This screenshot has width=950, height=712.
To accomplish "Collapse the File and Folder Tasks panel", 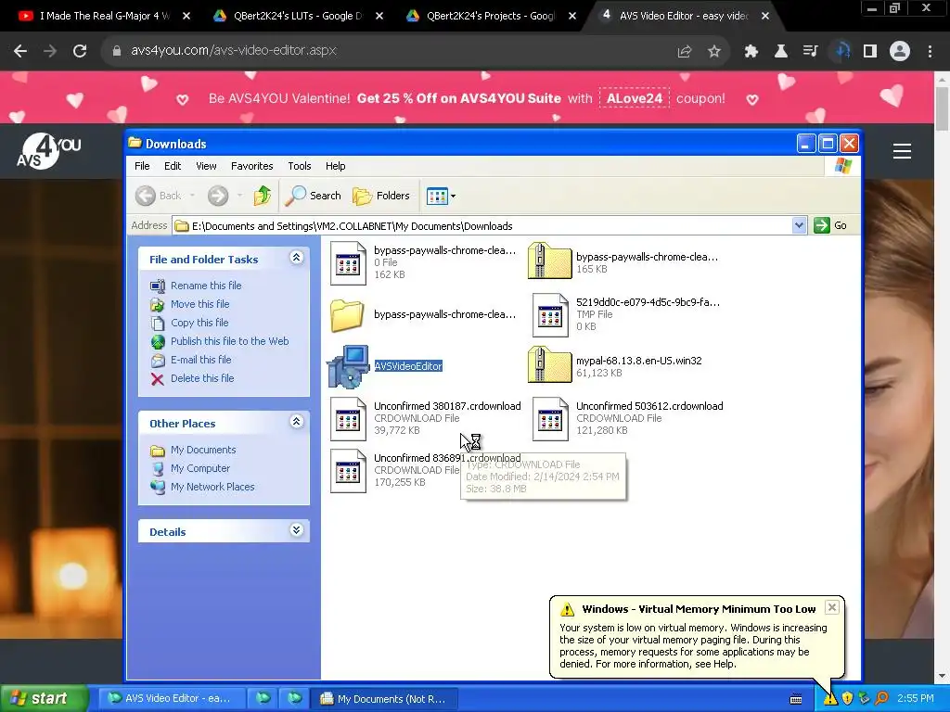I will tap(296, 258).
